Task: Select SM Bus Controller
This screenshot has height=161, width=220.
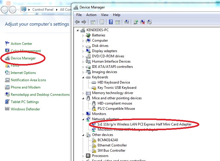Action: click(111, 151)
